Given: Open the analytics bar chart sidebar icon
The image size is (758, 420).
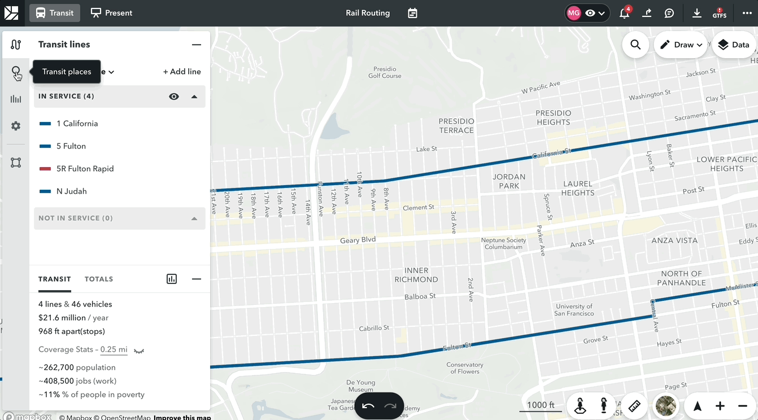Looking at the screenshot, I should pyautogui.click(x=16, y=99).
